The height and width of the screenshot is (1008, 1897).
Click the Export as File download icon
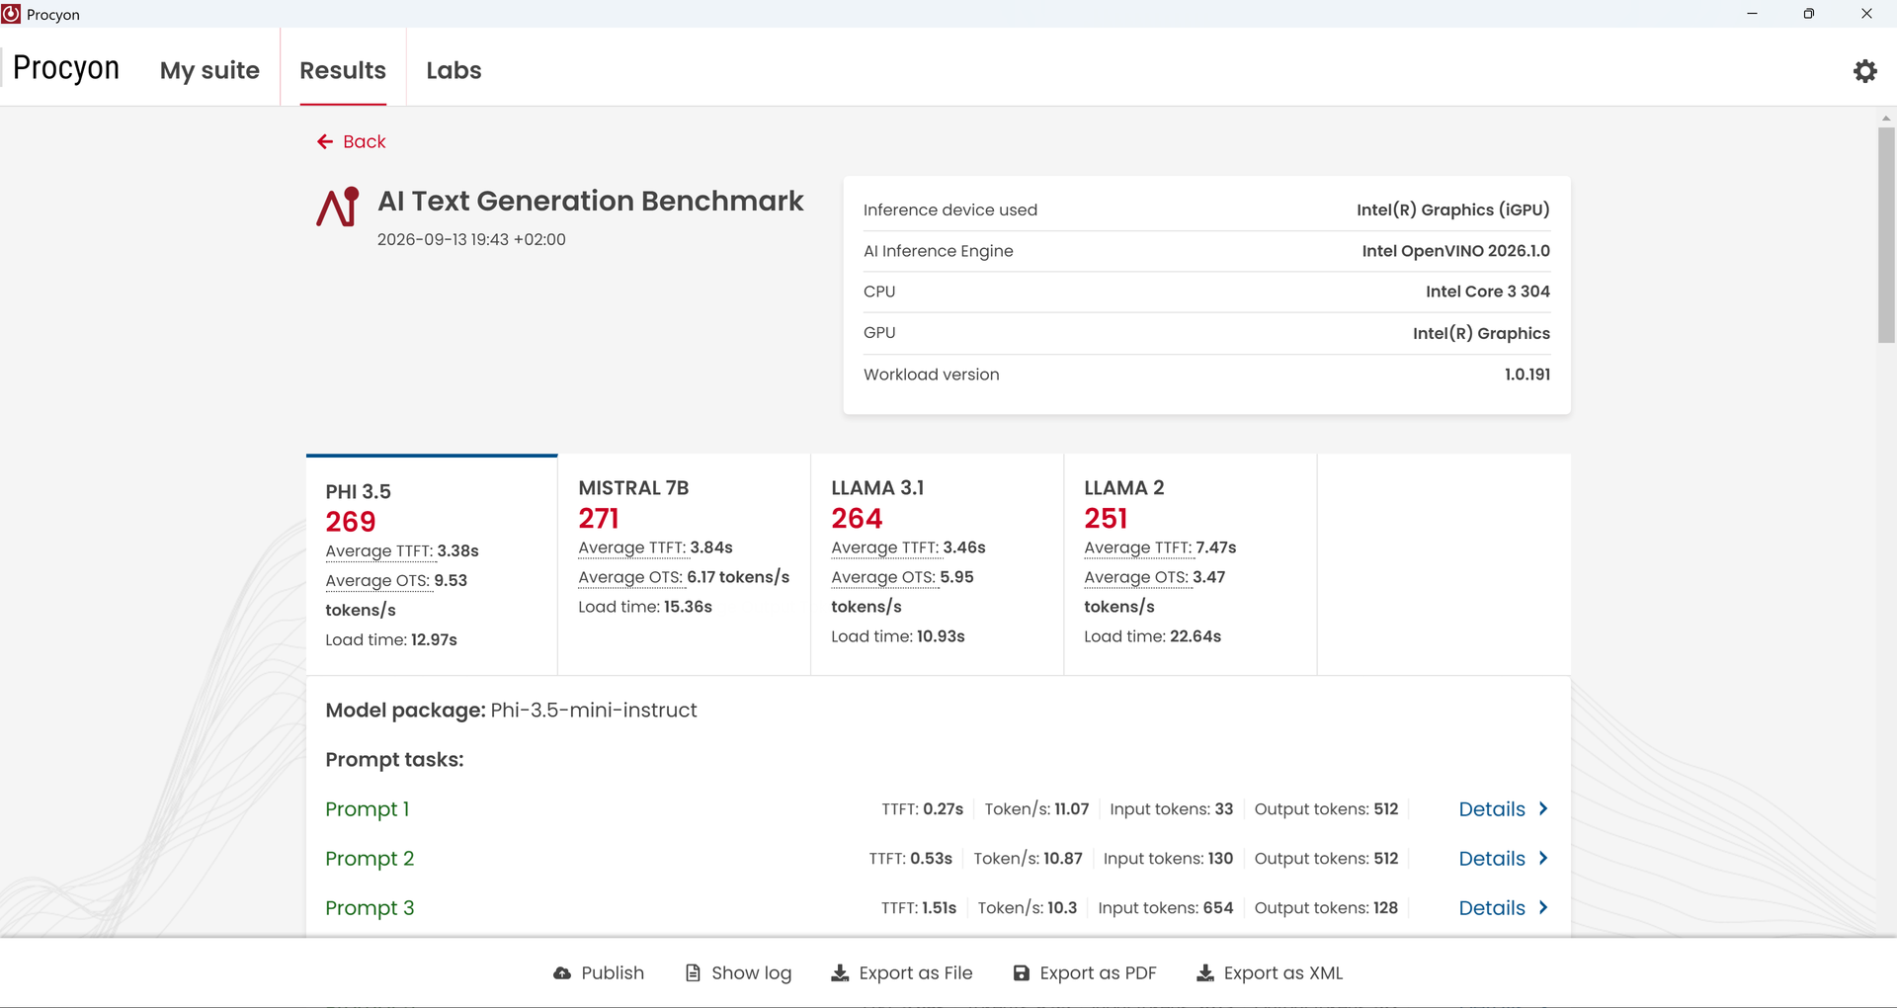click(x=840, y=973)
